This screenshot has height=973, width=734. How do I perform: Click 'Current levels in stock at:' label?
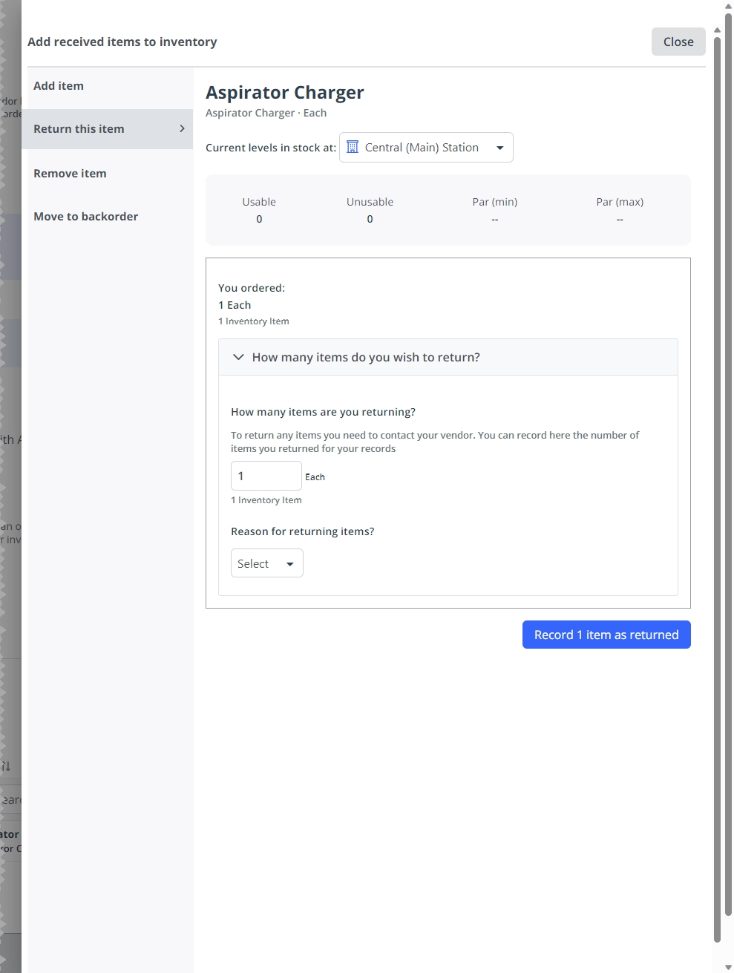pos(271,148)
